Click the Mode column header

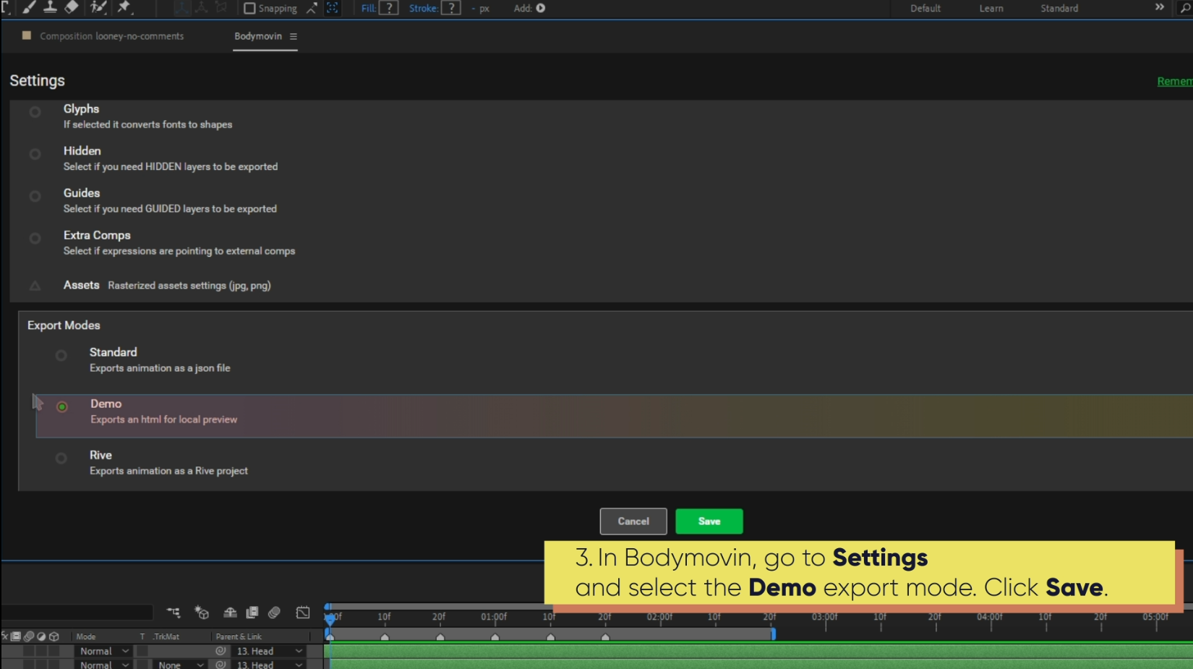86,636
